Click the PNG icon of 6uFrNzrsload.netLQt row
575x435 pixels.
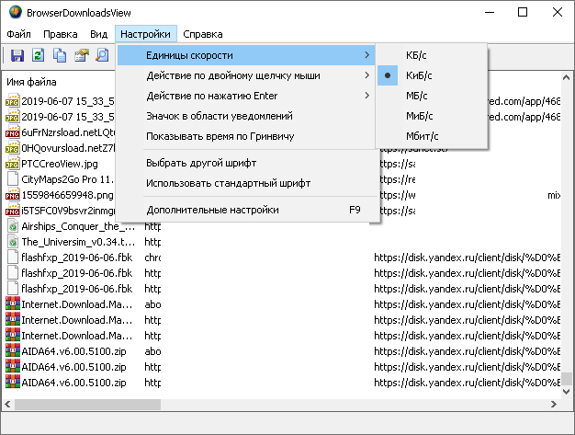[x=13, y=132]
